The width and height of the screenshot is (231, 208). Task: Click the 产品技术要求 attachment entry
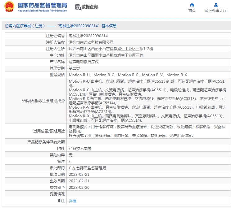point(80,148)
